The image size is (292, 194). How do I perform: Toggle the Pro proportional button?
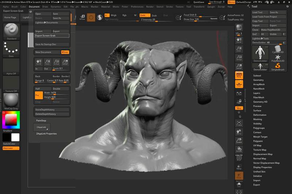click(x=39, y=95)
